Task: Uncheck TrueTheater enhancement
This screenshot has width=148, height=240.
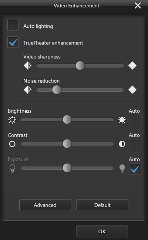Action: [13, 42]
